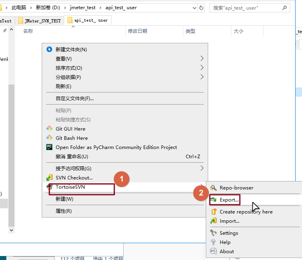Switch to api_test_ user tab
The image size is (302, 260).
pos(88,20)
